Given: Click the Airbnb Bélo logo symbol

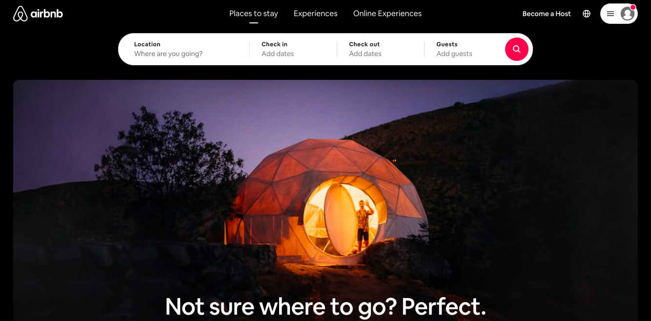Looking at the screenshot, I should [20, 14].
